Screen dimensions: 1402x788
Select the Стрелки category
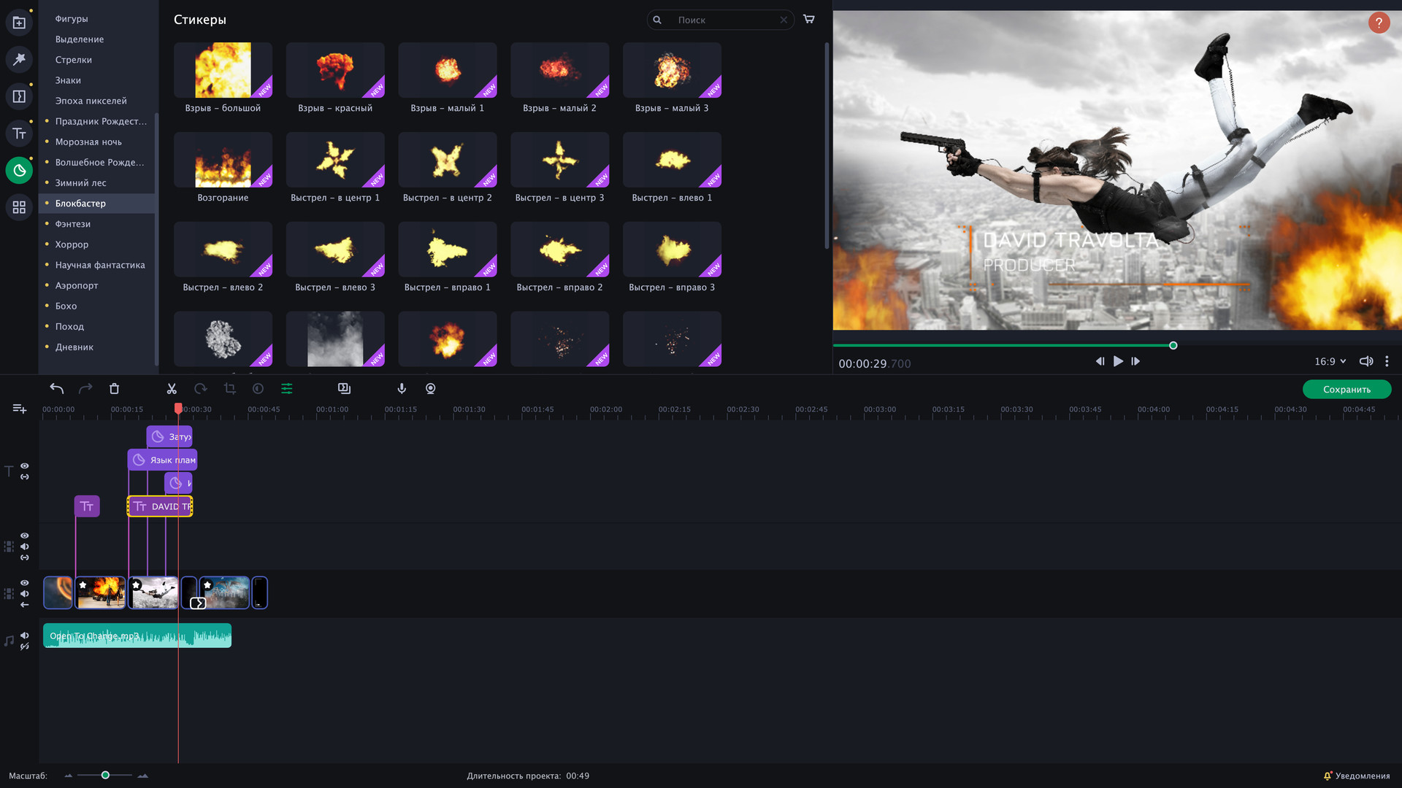coord(74,60)
